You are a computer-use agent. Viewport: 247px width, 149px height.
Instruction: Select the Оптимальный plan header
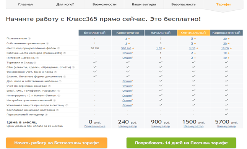(193, 32)
